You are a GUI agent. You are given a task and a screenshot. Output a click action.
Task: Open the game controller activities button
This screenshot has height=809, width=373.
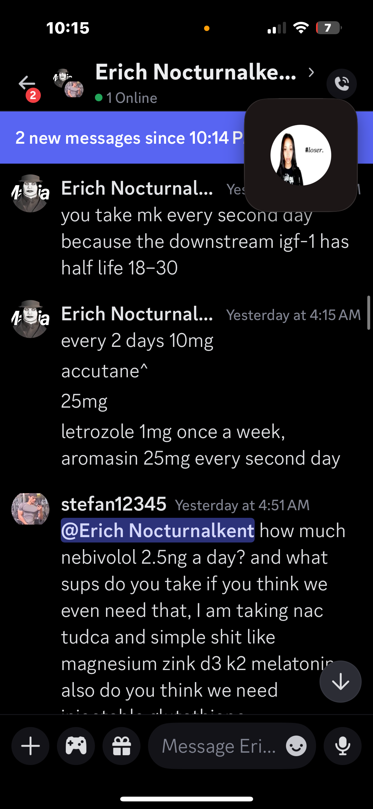[76, 746]
